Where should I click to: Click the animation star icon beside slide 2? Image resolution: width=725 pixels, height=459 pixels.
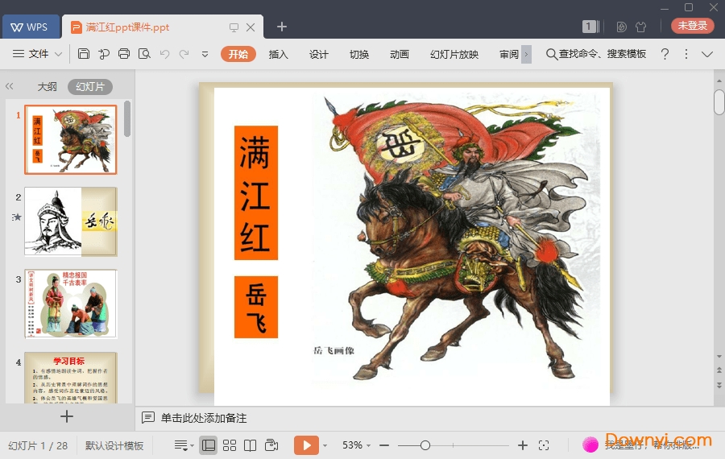(x=17, y=217)
